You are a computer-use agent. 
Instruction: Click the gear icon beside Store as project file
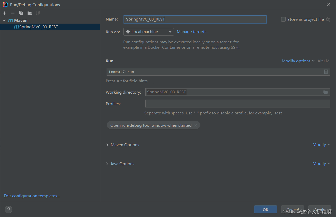[x=328, y=19]
